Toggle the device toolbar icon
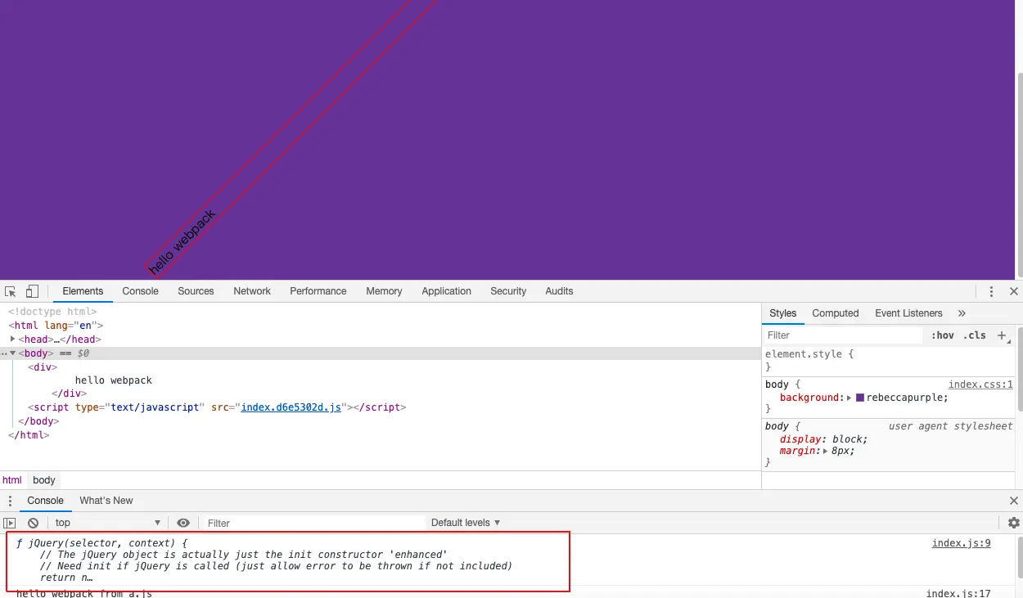 (32, 291)
